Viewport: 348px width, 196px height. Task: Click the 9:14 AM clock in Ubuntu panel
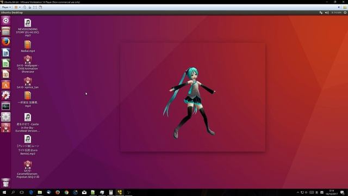[x=336, y=13]
